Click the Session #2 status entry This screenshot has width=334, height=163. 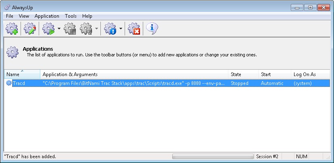(x=267, y=157)
